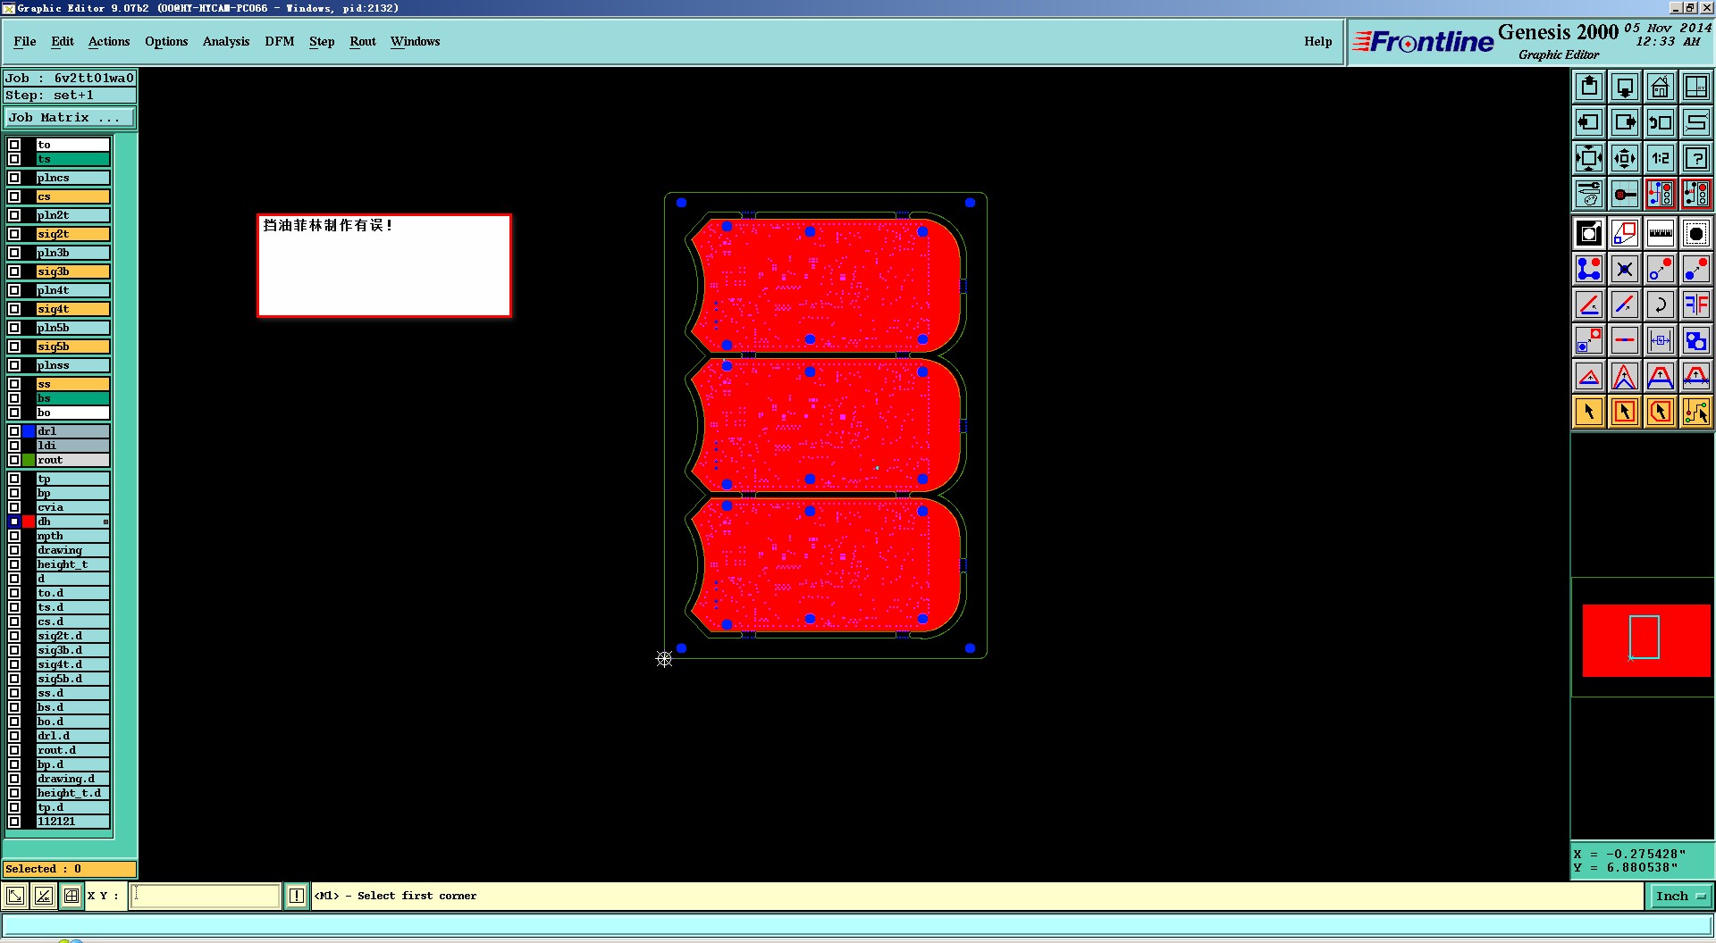
Task: Select layer name ldi
Action: click(x=73, y=446)
